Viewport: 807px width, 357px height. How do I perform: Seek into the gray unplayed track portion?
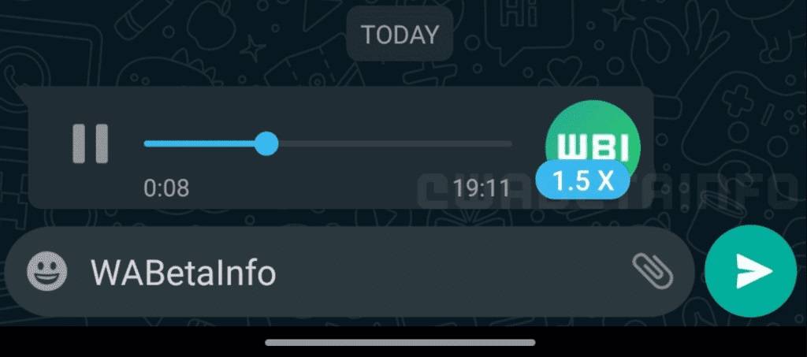tap(396, 144)
